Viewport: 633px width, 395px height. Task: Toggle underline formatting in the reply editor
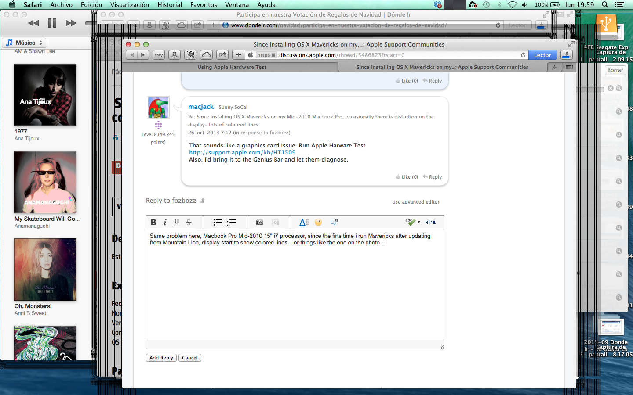pyautogui.click(x=177, y=222)
